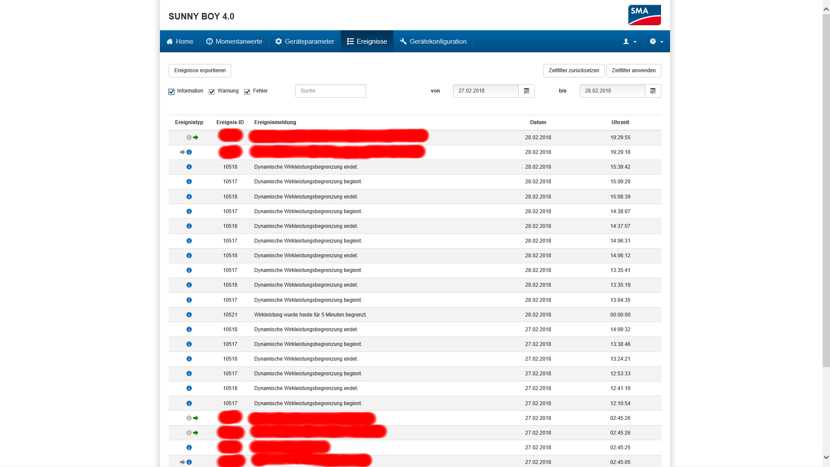The image size is (830, 467).
Task: Sort the table by Datum column header
Action: (538, 122)
